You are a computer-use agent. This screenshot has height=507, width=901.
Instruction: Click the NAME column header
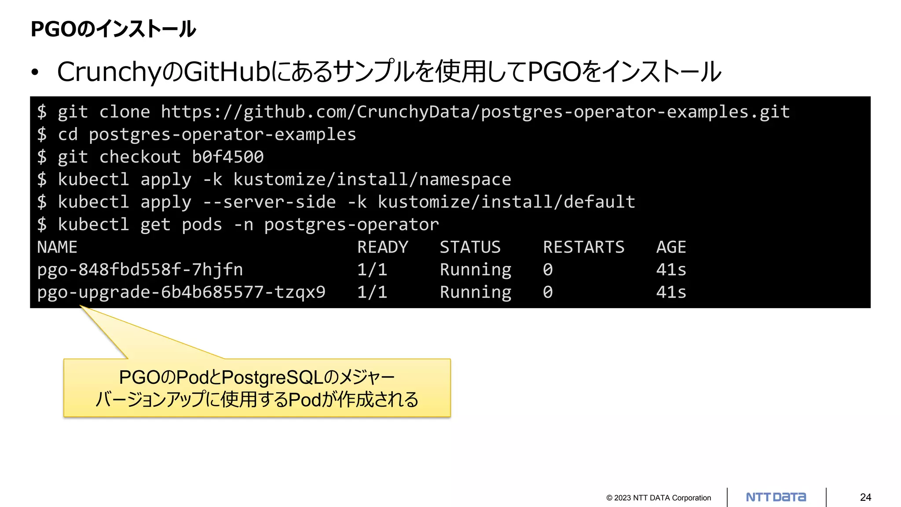57,247
